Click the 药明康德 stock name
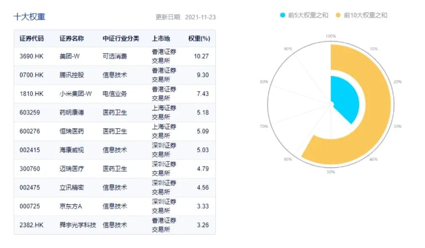The height and width of the screenshot is (248, 425). pyautogui.click(x=71, y=112)
